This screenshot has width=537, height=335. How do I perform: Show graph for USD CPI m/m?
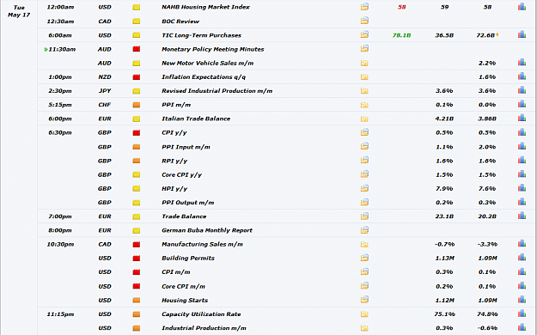point(522,271)
